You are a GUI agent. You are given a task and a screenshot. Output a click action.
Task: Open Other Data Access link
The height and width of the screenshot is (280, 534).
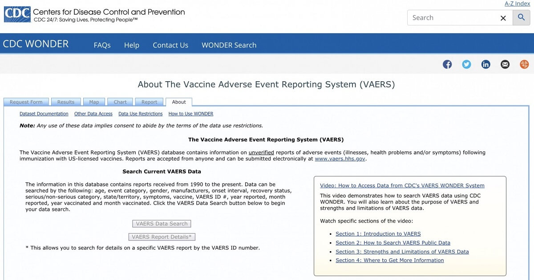(x=93, y=114)
